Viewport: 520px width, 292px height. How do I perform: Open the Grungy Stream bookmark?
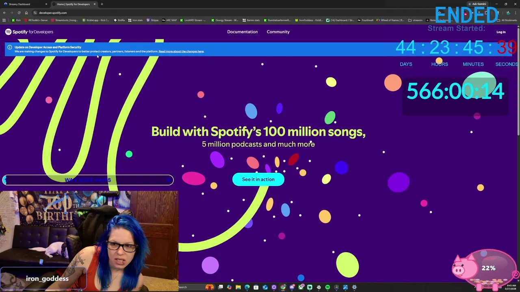[x=224, y=20]
